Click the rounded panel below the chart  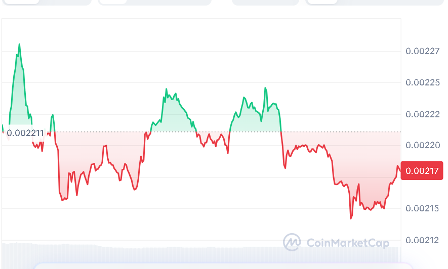(223, 265)
